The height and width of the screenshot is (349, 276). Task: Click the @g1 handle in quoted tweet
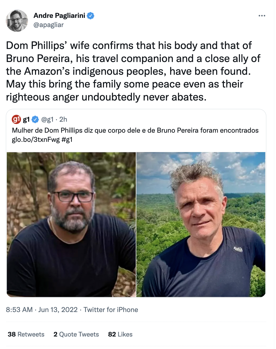point(47,119)
